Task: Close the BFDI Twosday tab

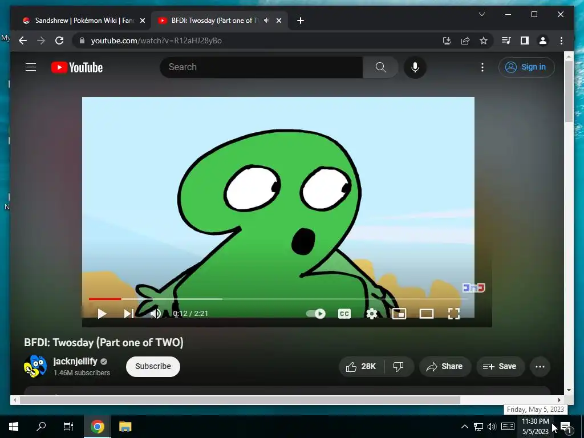Action: coord(278,21)
